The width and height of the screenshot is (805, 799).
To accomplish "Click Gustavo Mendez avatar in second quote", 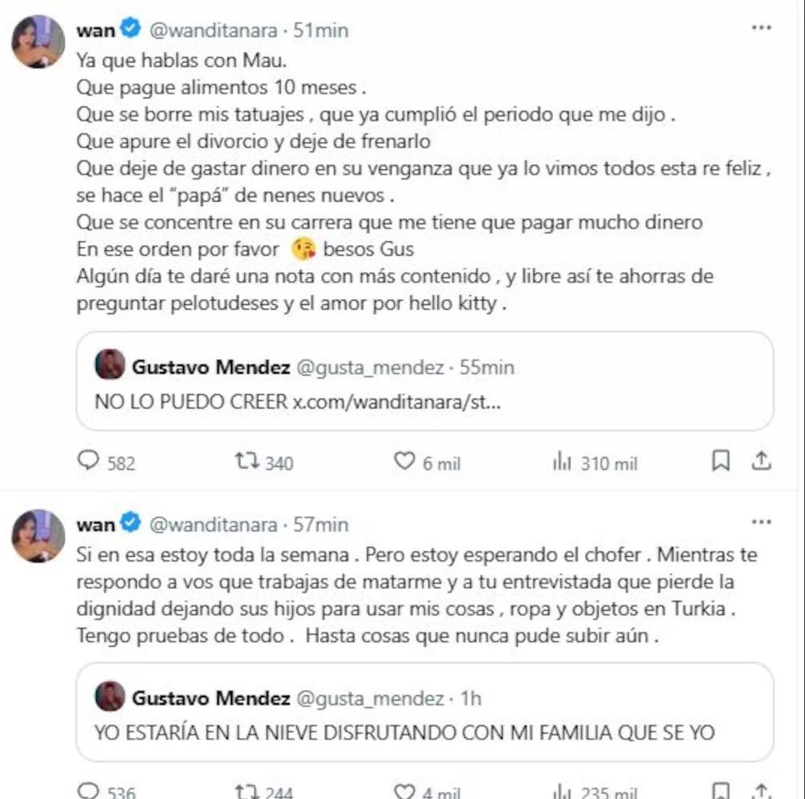I will [x=110, y=697].
